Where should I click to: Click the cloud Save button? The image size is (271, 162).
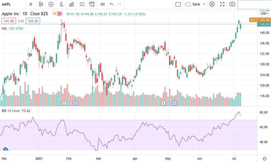point(193,4)
